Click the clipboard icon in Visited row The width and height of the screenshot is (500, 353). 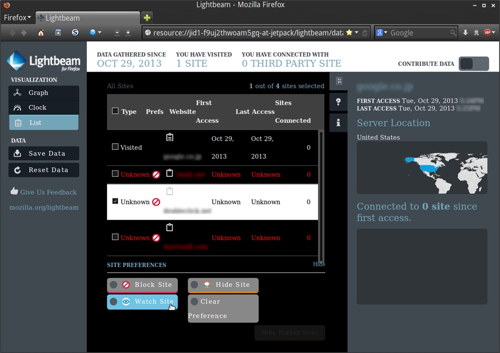click(169, 137)
